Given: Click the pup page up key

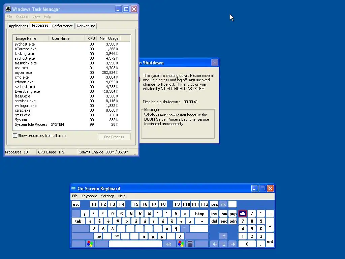Looking at the screenshot, I should (x=233, y=213).
